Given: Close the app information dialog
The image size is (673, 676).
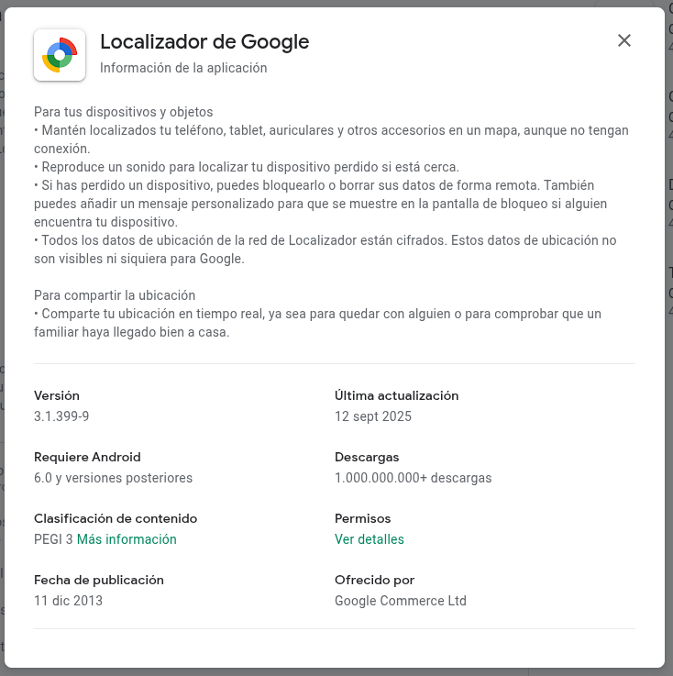Looking at the screenshot, I should (x=623, y=40).
